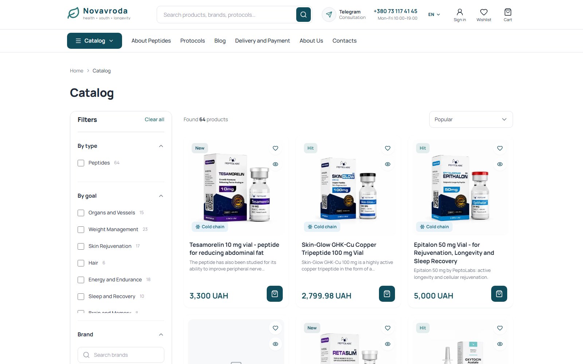Quick view the Oxytocin Acetate product
583x364 pixels.
(500, 344)
